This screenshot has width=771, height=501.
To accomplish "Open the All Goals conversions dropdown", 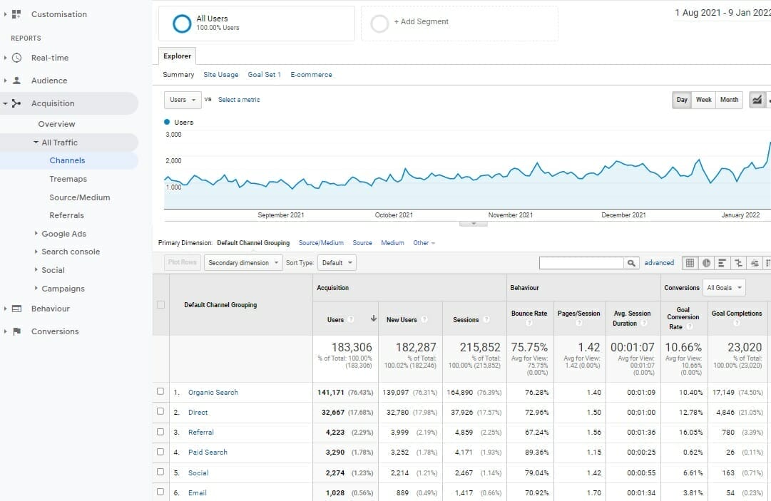I will tap(724, 288).
